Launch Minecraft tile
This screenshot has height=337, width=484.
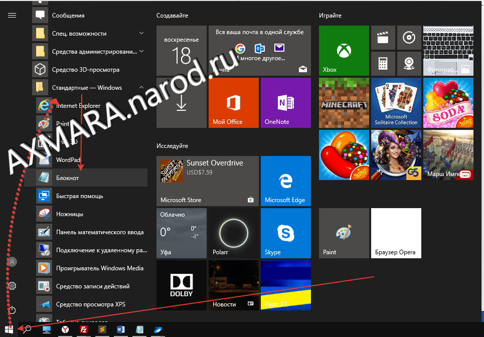(344, 103)
